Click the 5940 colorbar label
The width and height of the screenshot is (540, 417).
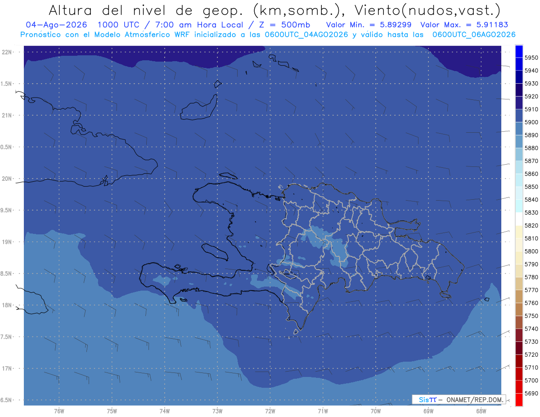531,71
